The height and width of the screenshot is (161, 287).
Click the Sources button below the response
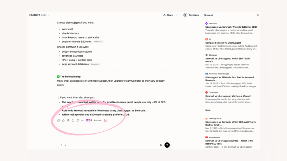[97, 120]
